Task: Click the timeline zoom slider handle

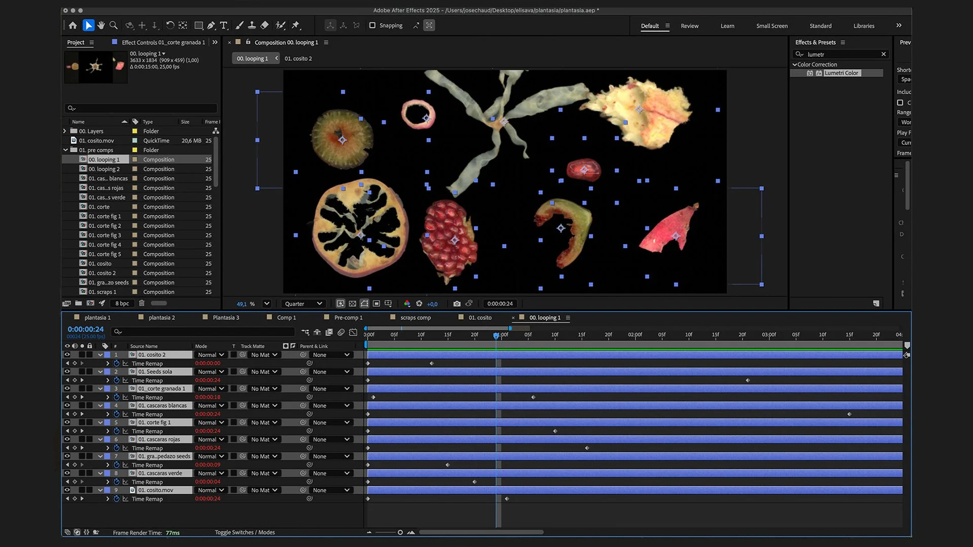Action: tap(400, 532)
